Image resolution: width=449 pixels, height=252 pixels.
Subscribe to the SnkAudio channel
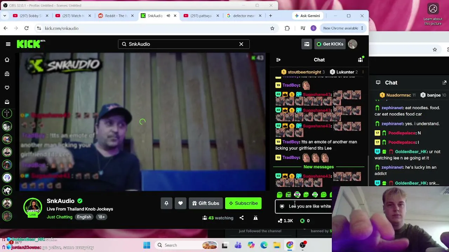(243, 203)
